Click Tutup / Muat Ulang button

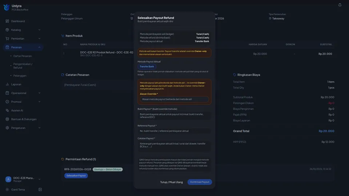tap(171, 182)
